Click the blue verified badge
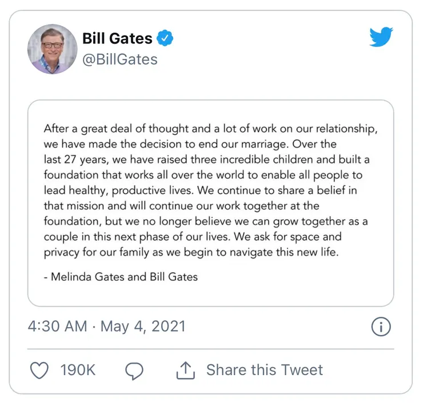Viewport: 423px width, 406px height. tap(165, 39)
